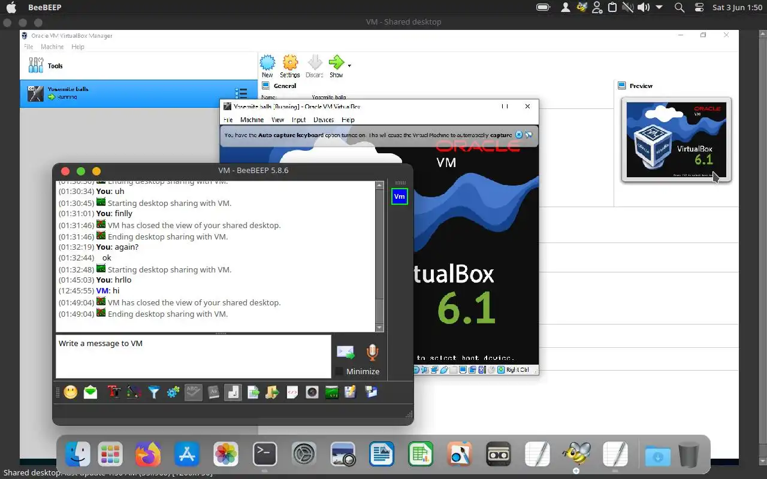Click the green envelope icon in BeeBEEP toolbar
The height and width of the screenshot is (479, 767).
[x=90, y=392]
